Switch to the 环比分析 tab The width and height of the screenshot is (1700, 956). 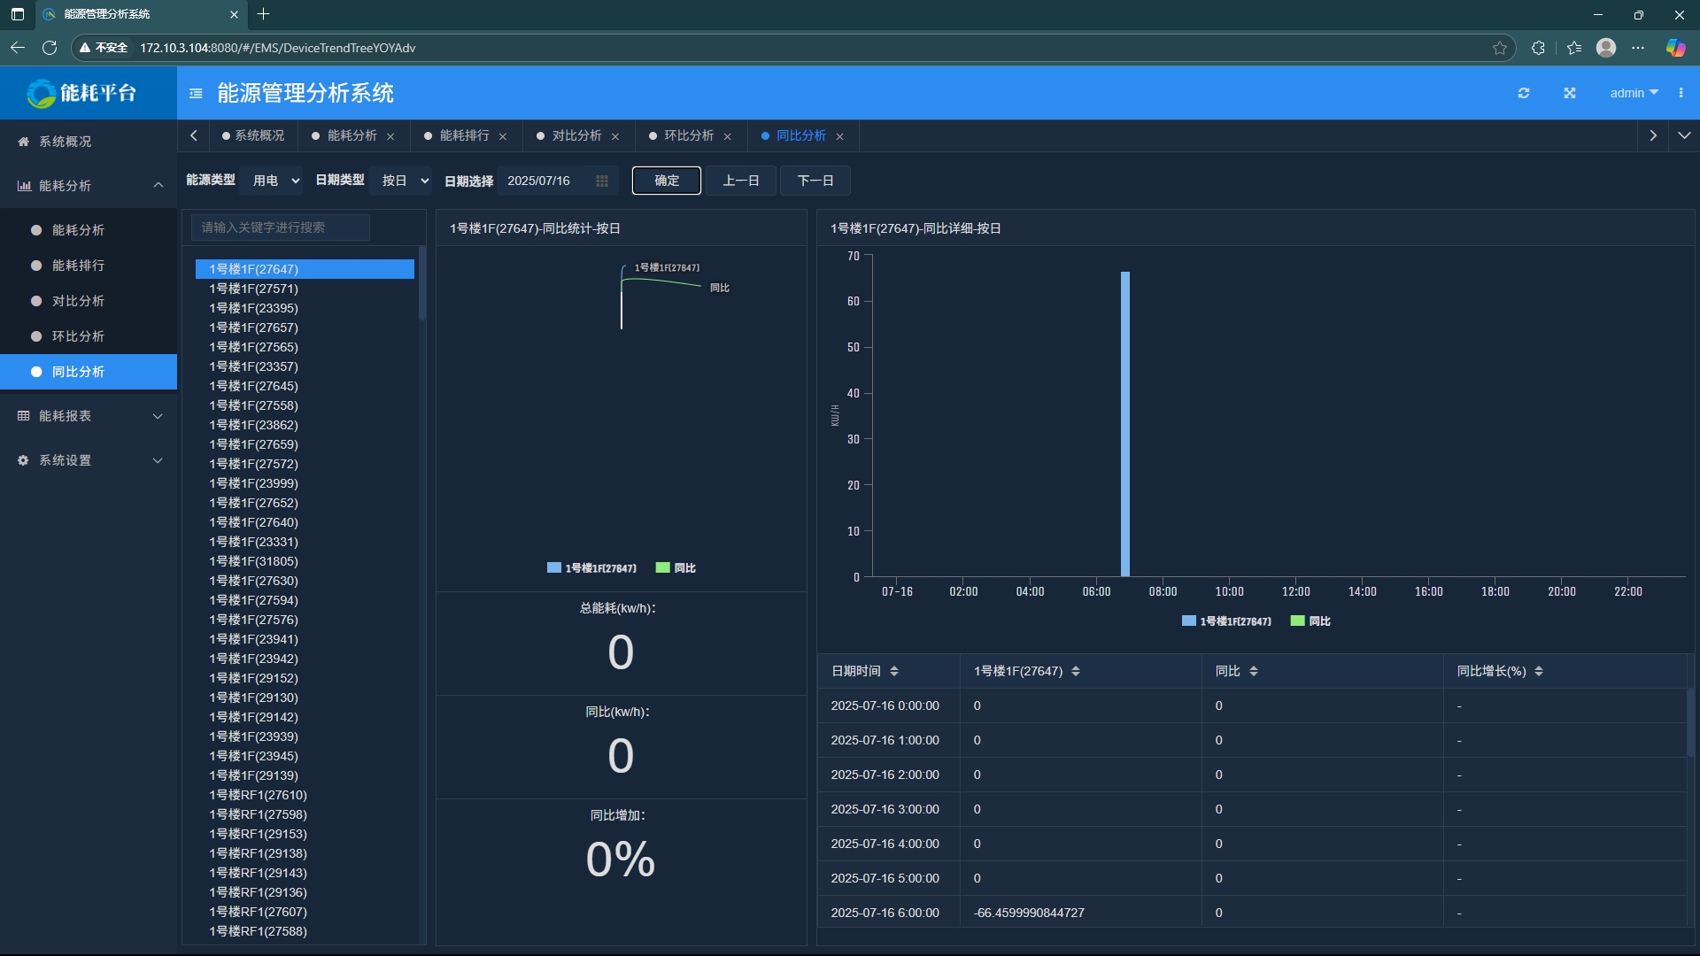(689, 135)
